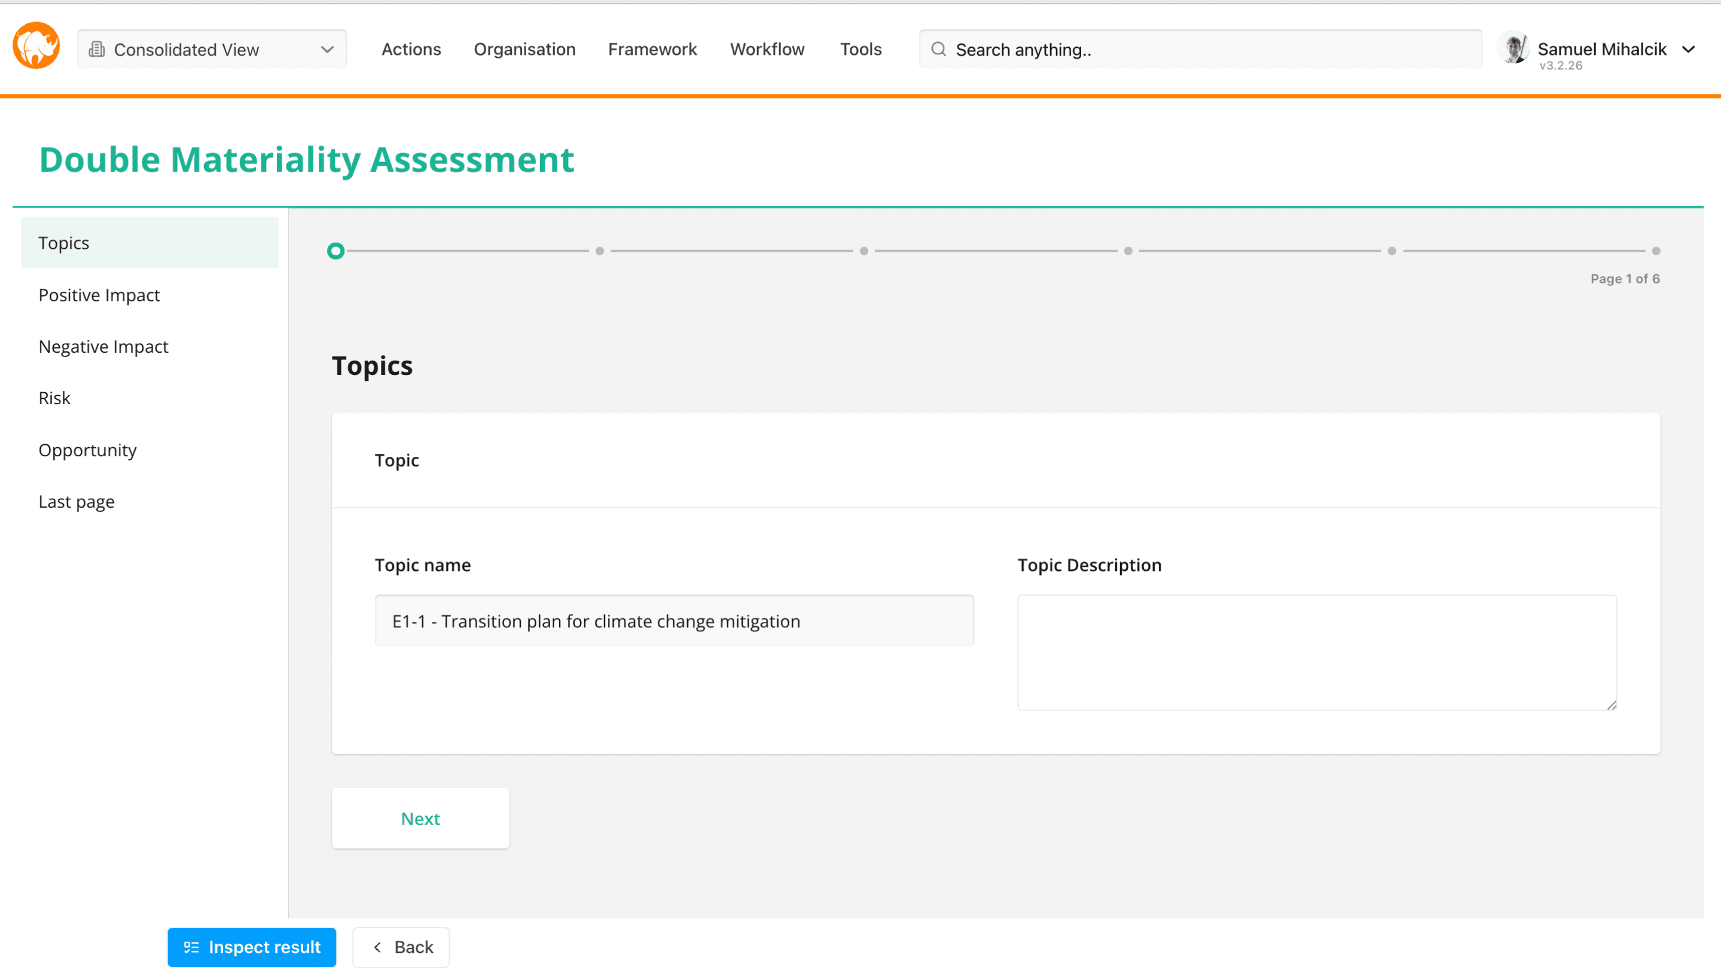This screenshot has height=971, width=1721.
Task: Open the Actions menu
Action: [x=411, y=50]
